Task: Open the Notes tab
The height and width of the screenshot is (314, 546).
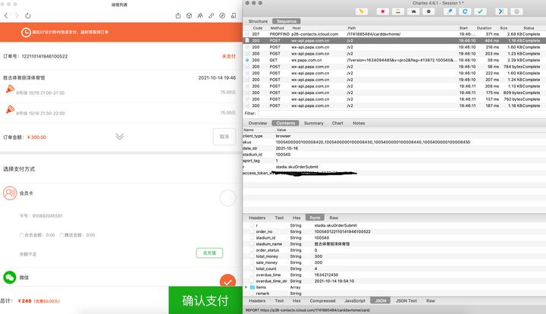Action: (359, 123)
